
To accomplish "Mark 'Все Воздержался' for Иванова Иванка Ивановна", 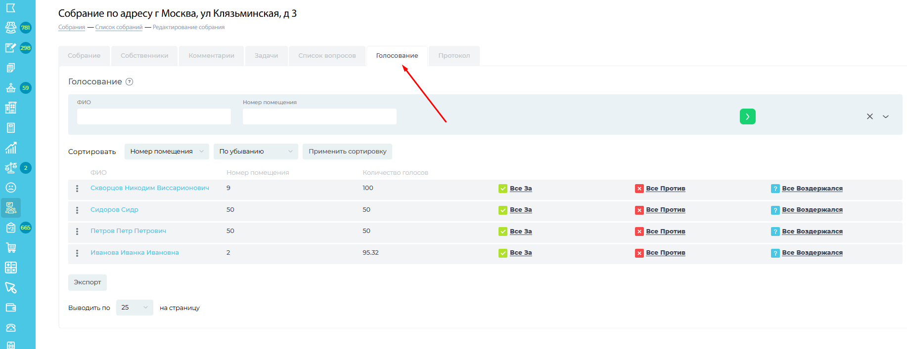I will [x=812, y=253].
